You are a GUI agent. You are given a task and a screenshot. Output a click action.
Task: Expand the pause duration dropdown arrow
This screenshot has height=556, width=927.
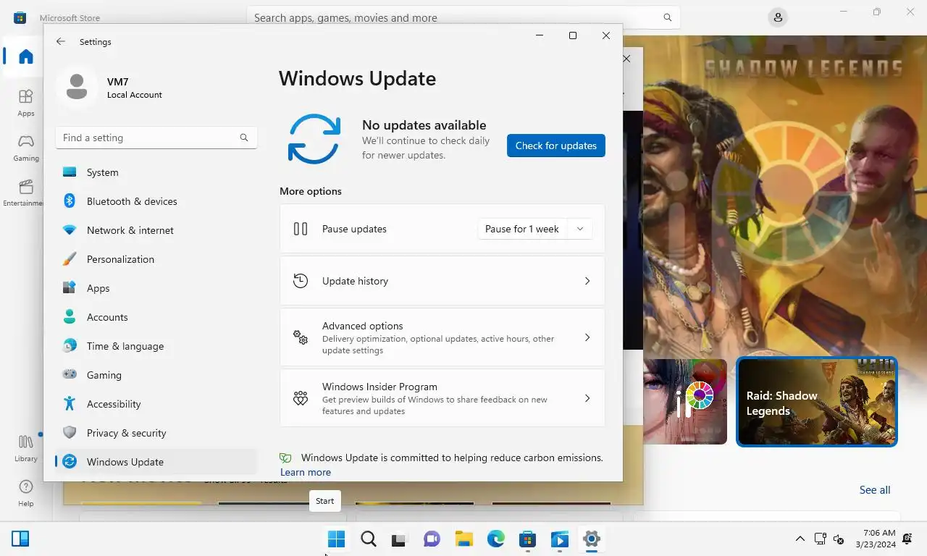(580, 229)
